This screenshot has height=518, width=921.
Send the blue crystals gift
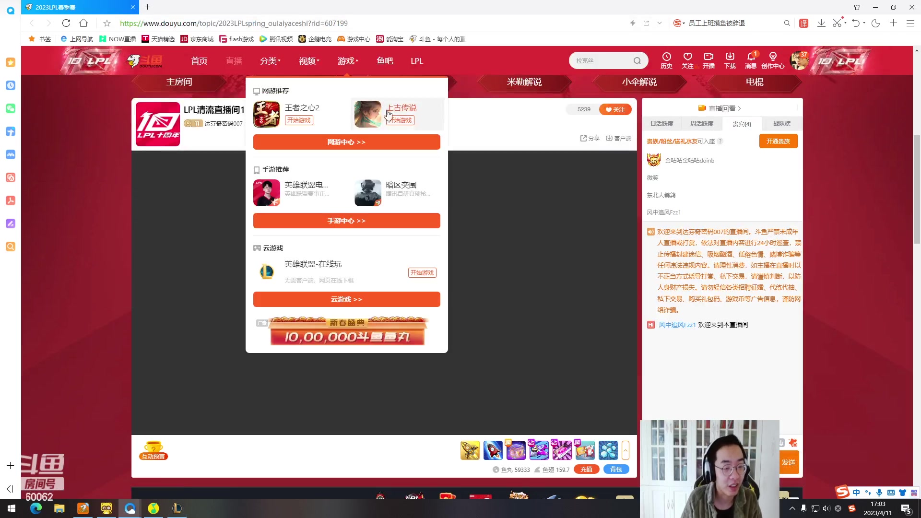click(608, 450)
